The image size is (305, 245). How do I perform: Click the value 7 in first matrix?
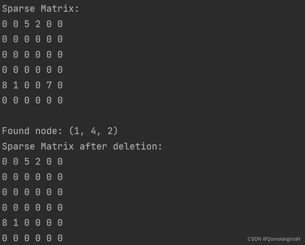[x=49, y=85]
